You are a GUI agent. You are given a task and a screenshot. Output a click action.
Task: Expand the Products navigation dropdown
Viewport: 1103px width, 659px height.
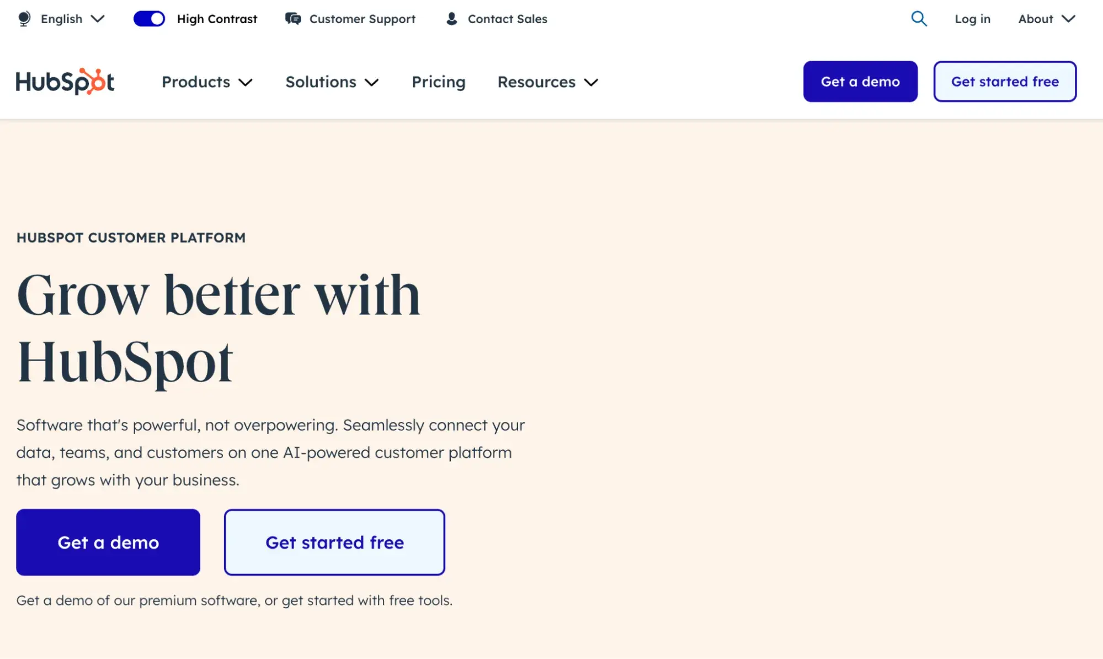[x=206, y=81]
